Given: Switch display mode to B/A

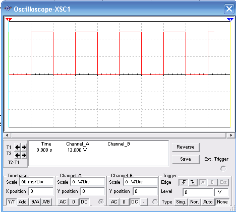Looking at the screenshot, I should (35, 202).
